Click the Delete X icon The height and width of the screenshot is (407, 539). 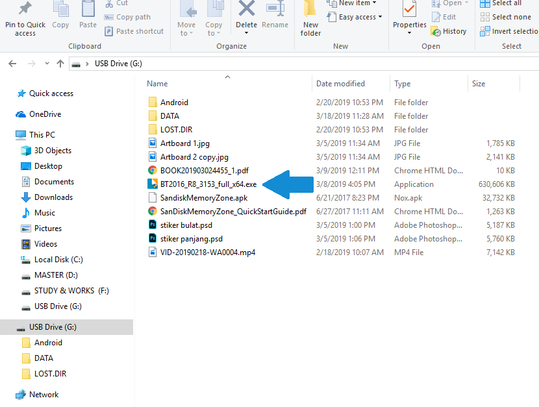pos(247,8)
